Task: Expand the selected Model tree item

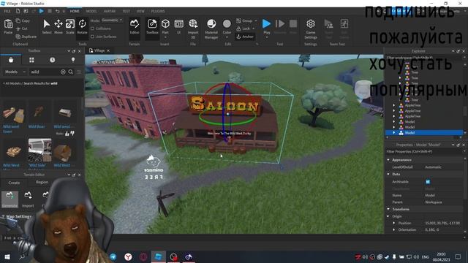Action: click(x=394, y=133)
